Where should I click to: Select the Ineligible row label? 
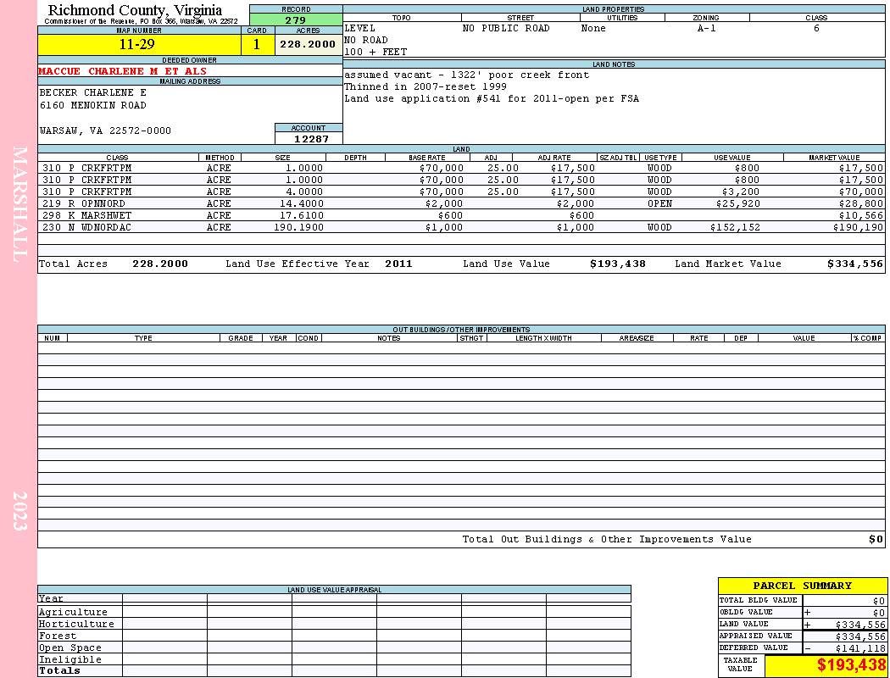(70, 660)
